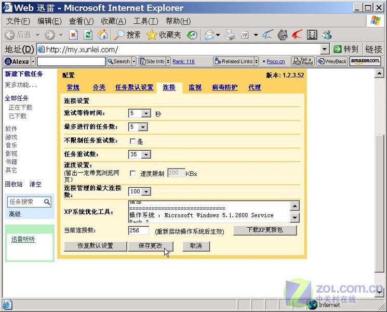The image size is (387, 312).
Task: Click the Messenger people icon
Action: point(327,35)
